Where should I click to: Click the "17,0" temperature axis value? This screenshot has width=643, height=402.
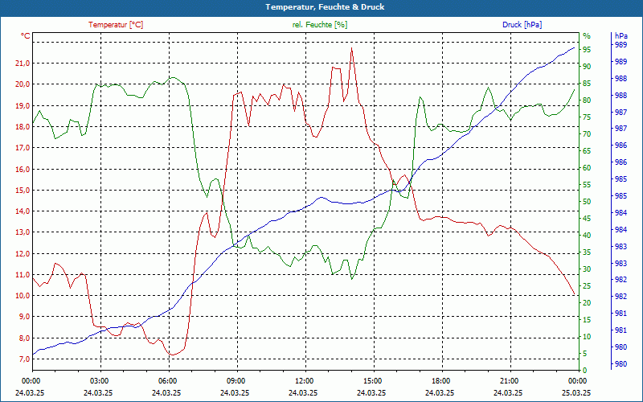pos(23,148)
